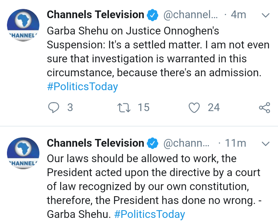Screen dimensions: 278x221
Task: Like the tweet with 24 likes
Action: 194,107
